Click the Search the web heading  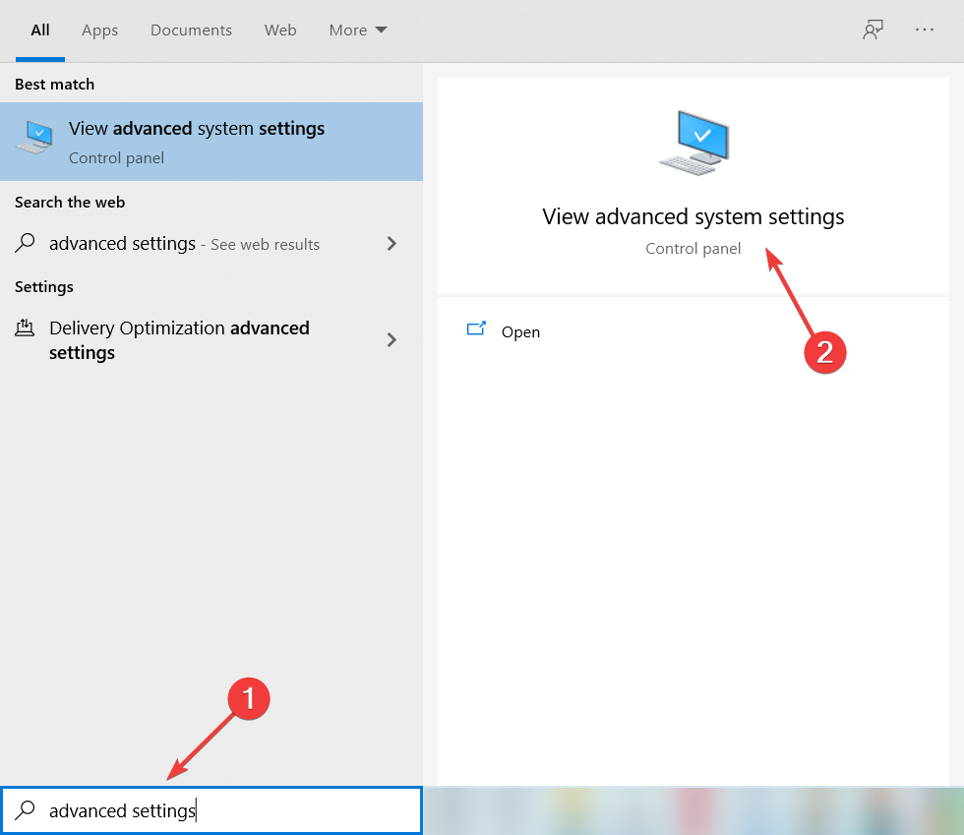pos(70,203)
